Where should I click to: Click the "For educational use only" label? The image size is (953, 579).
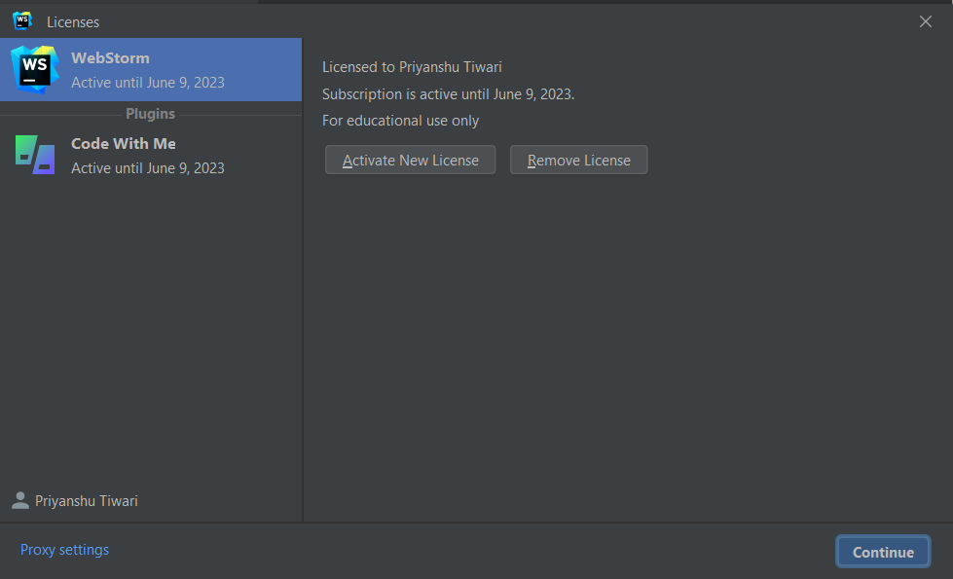pyautogui.click(x=400, y=121)
